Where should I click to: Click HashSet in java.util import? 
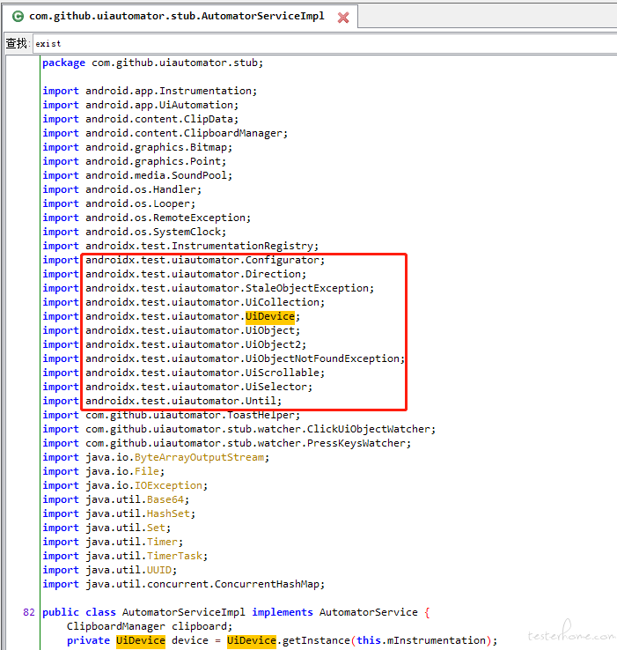[x=168, y=513]
